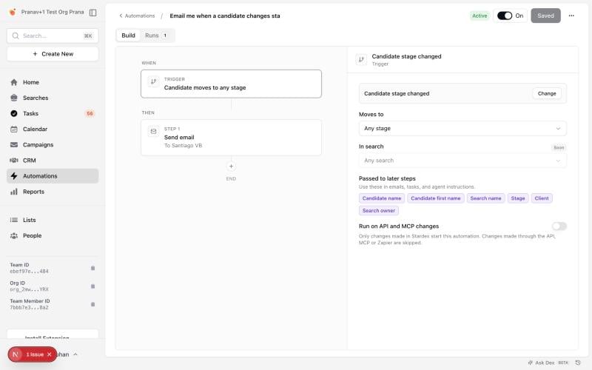Open Searches in the sidebar
Viewport: 592px width, 370px height.
[x=53, y=98]
